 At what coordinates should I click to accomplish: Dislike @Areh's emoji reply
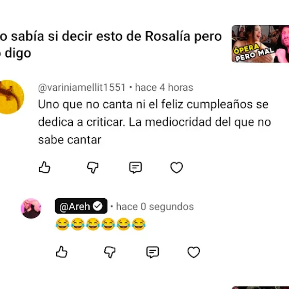pyautogui.click(x=109, y=252)
